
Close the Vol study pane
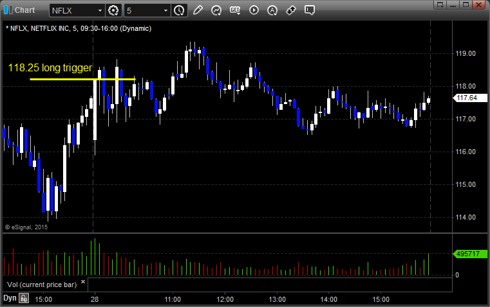point(83,282)
